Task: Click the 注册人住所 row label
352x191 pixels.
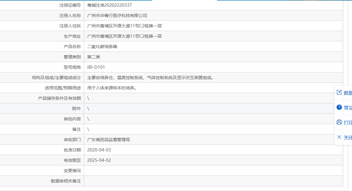Action: (x=70, y=26)
